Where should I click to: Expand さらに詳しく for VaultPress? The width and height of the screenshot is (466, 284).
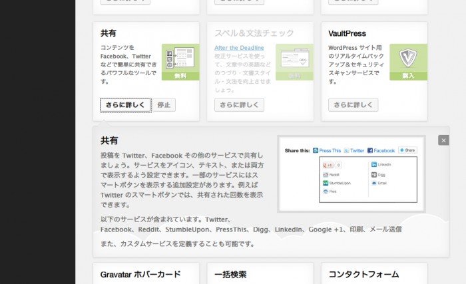pos(353,105)
